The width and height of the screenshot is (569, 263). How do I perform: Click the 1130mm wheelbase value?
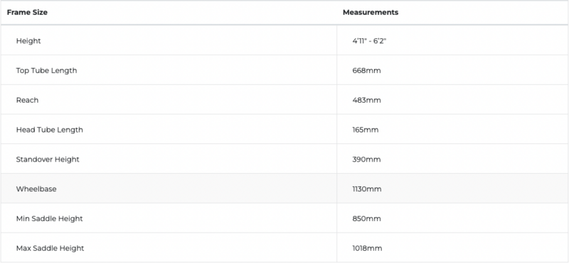click(x=367, y=189)
